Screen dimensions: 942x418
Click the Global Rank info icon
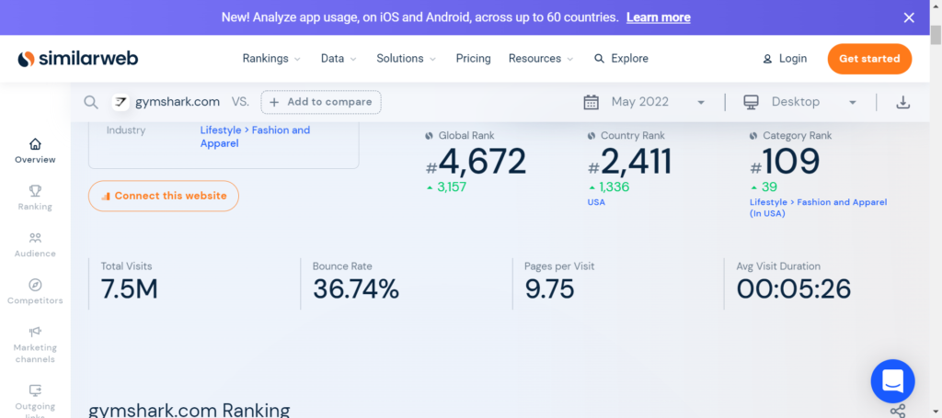pos(429,136)
